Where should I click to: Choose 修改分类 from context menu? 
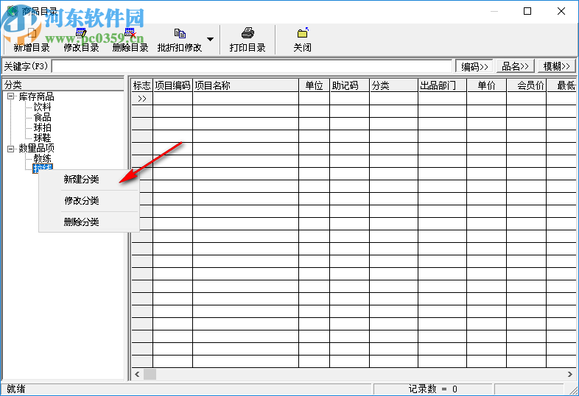[x=81, y=201]
